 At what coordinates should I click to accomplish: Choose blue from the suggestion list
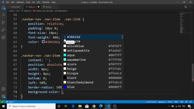(92, 87)
